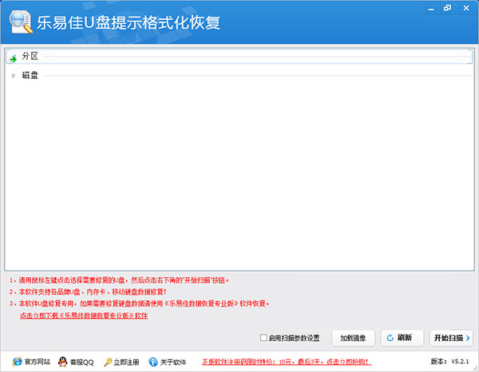Close the application window
This screenshot has width=479, height=372.
[x=466, y=8]
